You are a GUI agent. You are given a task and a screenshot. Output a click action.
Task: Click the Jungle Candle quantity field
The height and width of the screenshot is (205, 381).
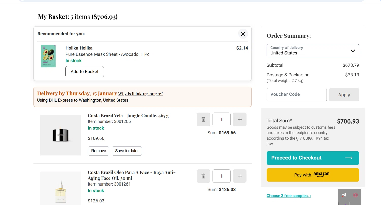(x=221, y=119)
